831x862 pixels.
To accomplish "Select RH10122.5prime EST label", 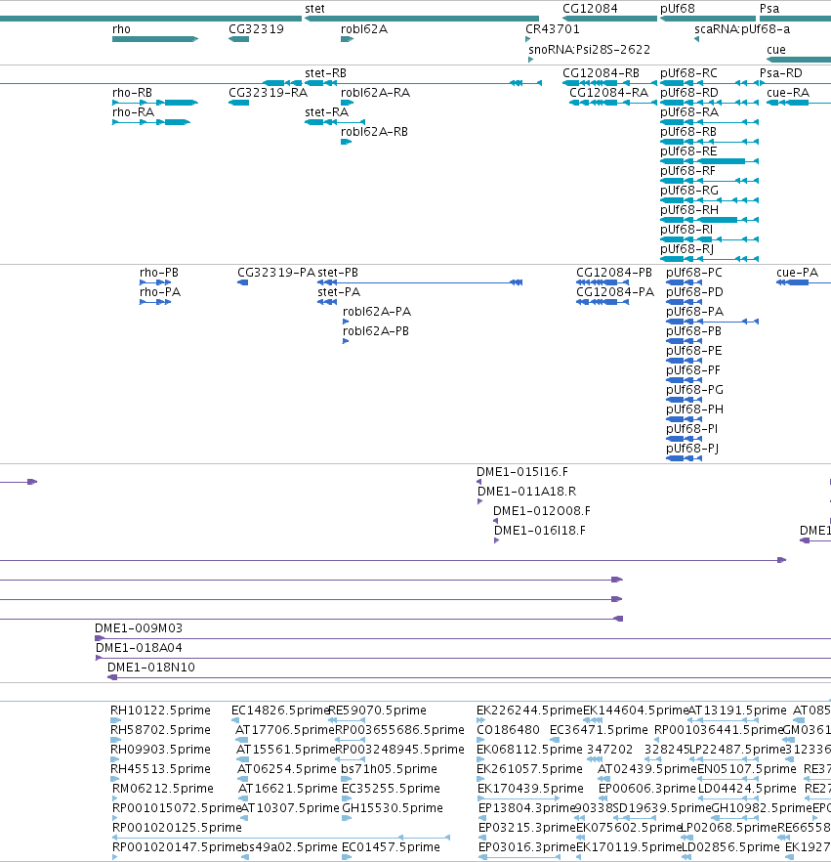I will pyautogui.click(x=160, y=711).
